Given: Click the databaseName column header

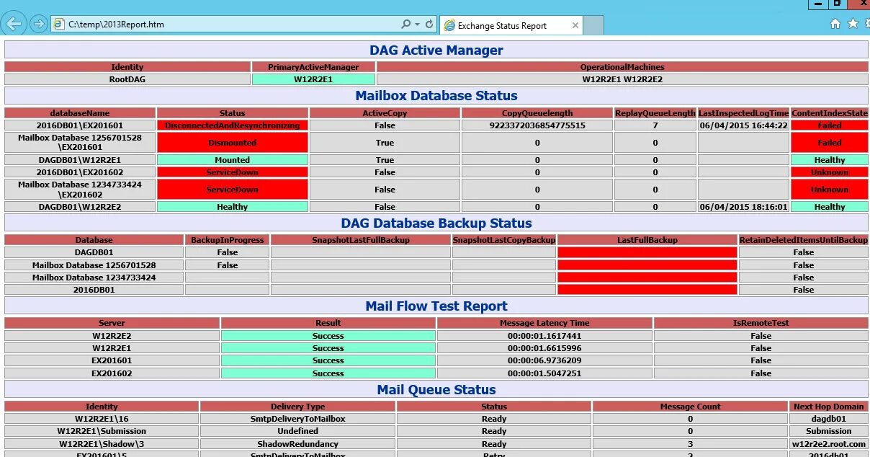Looking at the screenshot, I should 80,113.
